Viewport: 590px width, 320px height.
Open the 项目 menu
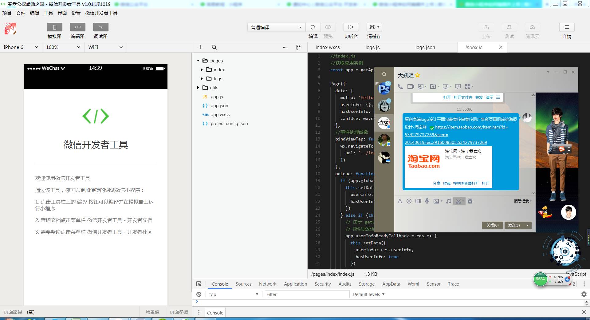coord(7,13)
